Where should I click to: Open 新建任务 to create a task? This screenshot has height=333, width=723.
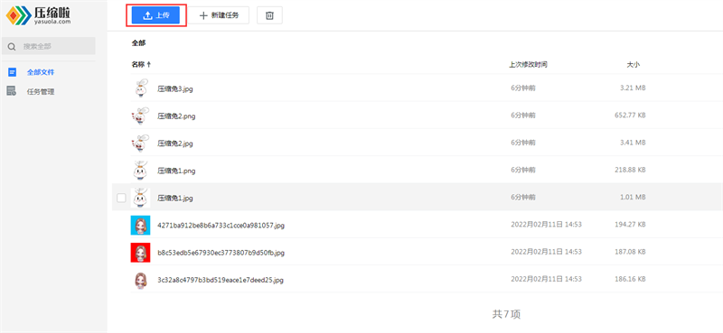point(219,15)
